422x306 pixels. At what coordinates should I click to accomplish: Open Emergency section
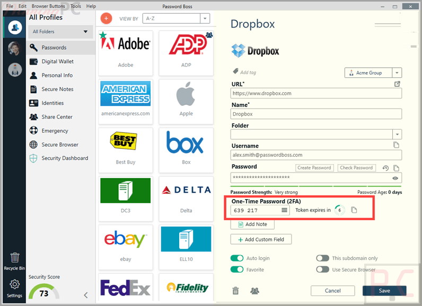coord(61,131)
